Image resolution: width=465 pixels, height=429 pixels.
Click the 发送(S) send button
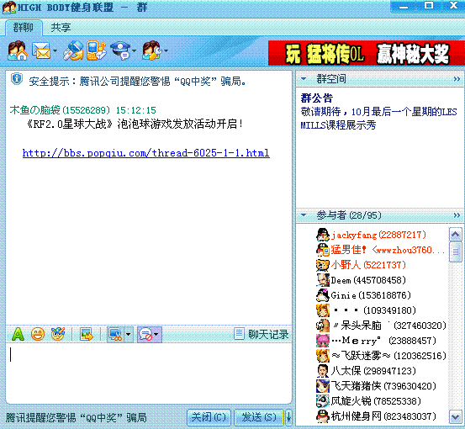259,417
